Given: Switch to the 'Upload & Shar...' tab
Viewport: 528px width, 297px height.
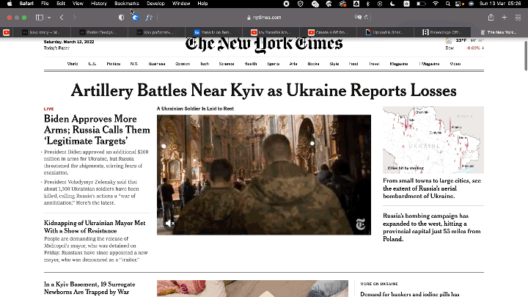Looking at the screenshot, I should (386, 32).
